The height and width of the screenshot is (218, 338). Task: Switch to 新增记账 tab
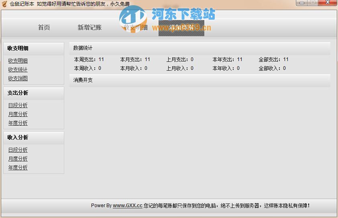[x=90, y=28]
